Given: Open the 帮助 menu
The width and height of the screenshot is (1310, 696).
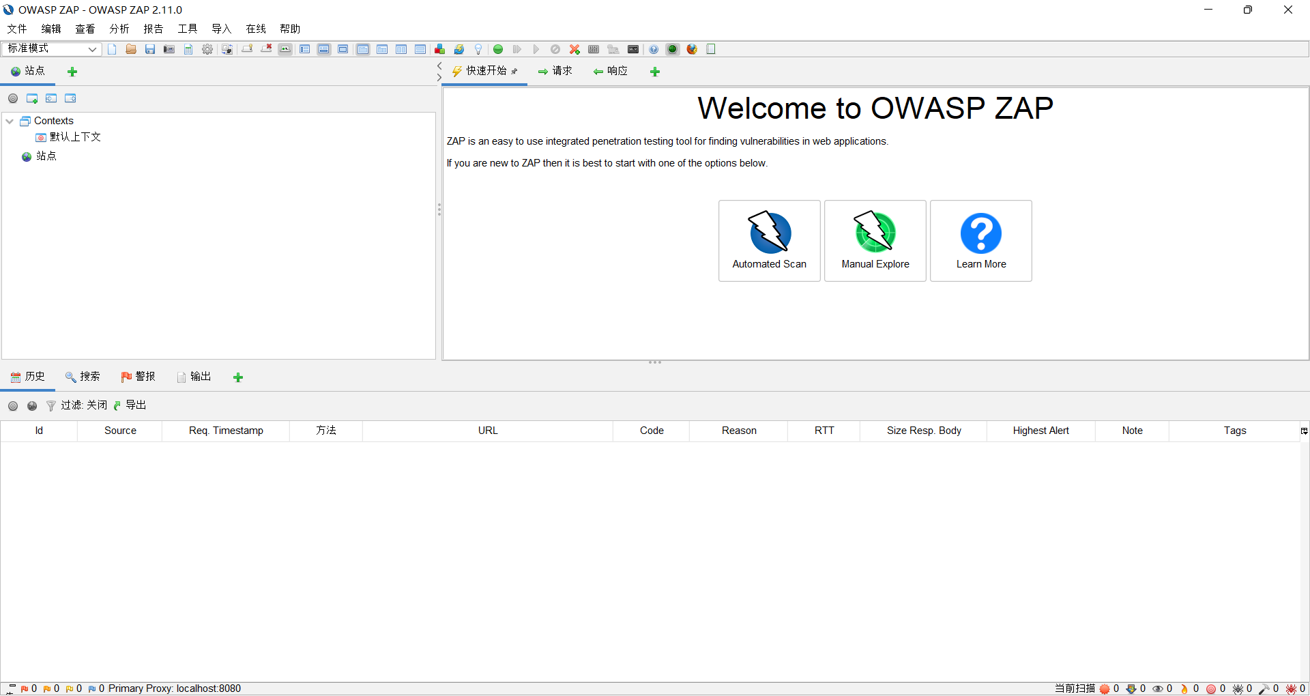Looking at the screenshot, I should click(290, 29).
